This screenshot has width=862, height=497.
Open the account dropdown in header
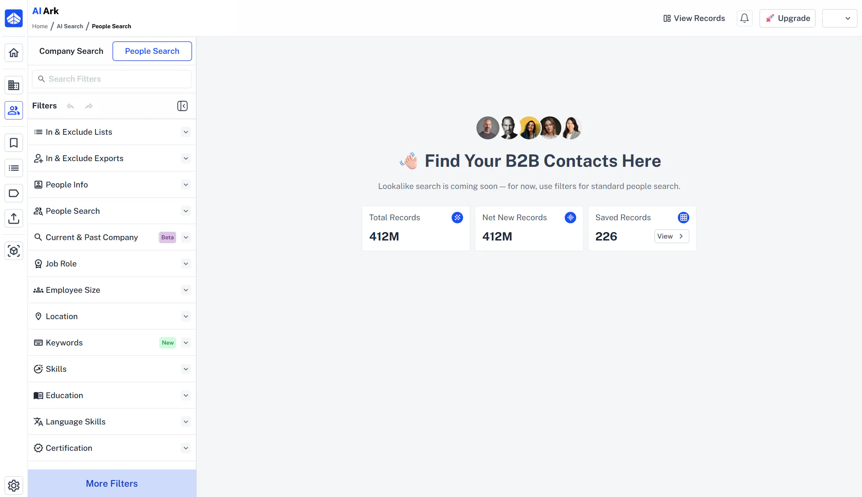[x=839, y=18]
